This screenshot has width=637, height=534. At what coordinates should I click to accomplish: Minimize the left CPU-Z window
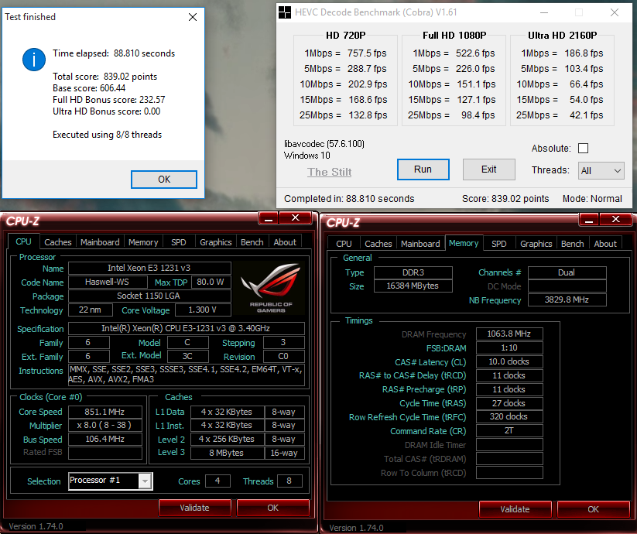click(x=268, y=218)
